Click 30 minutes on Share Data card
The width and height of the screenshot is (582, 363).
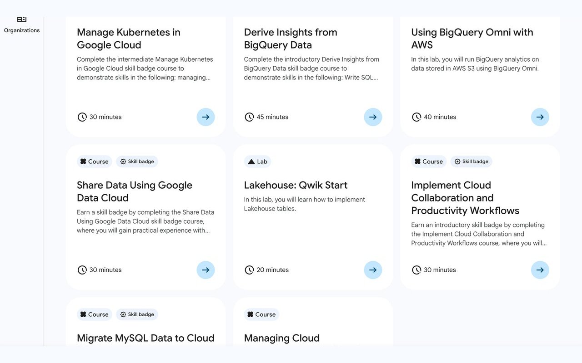(105, 270)
